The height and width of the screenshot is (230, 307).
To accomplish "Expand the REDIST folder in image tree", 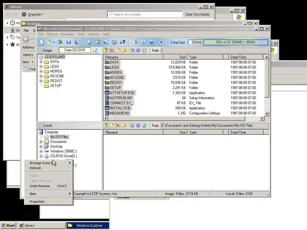I will click(41, 81).
